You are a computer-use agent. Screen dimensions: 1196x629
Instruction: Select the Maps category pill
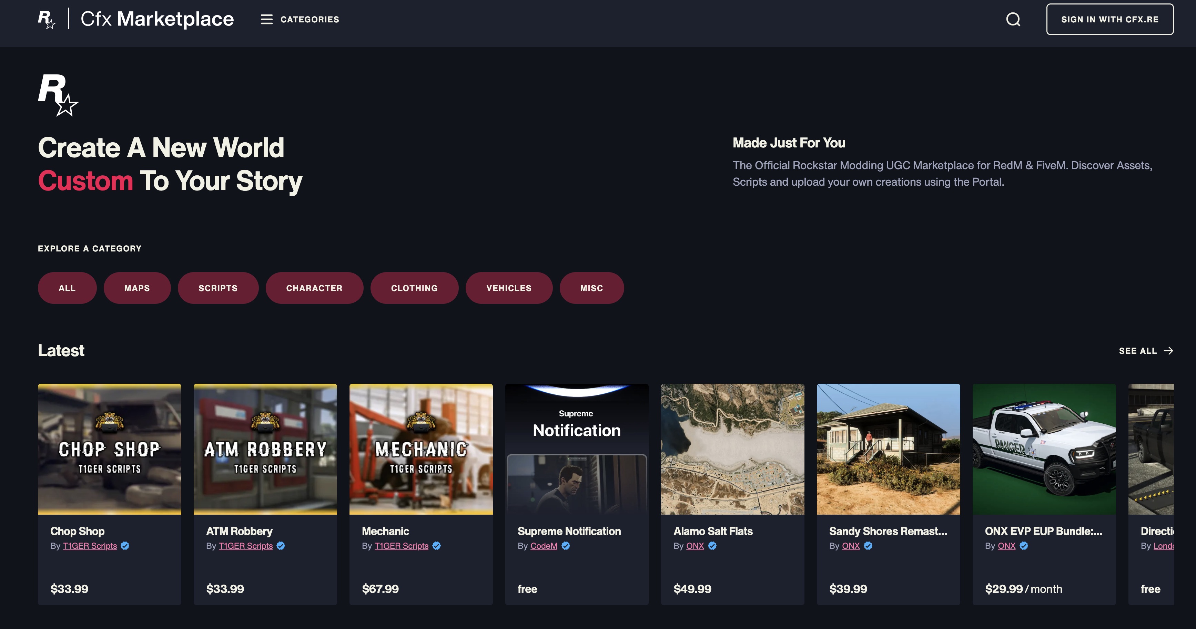[x=137, y=288]
